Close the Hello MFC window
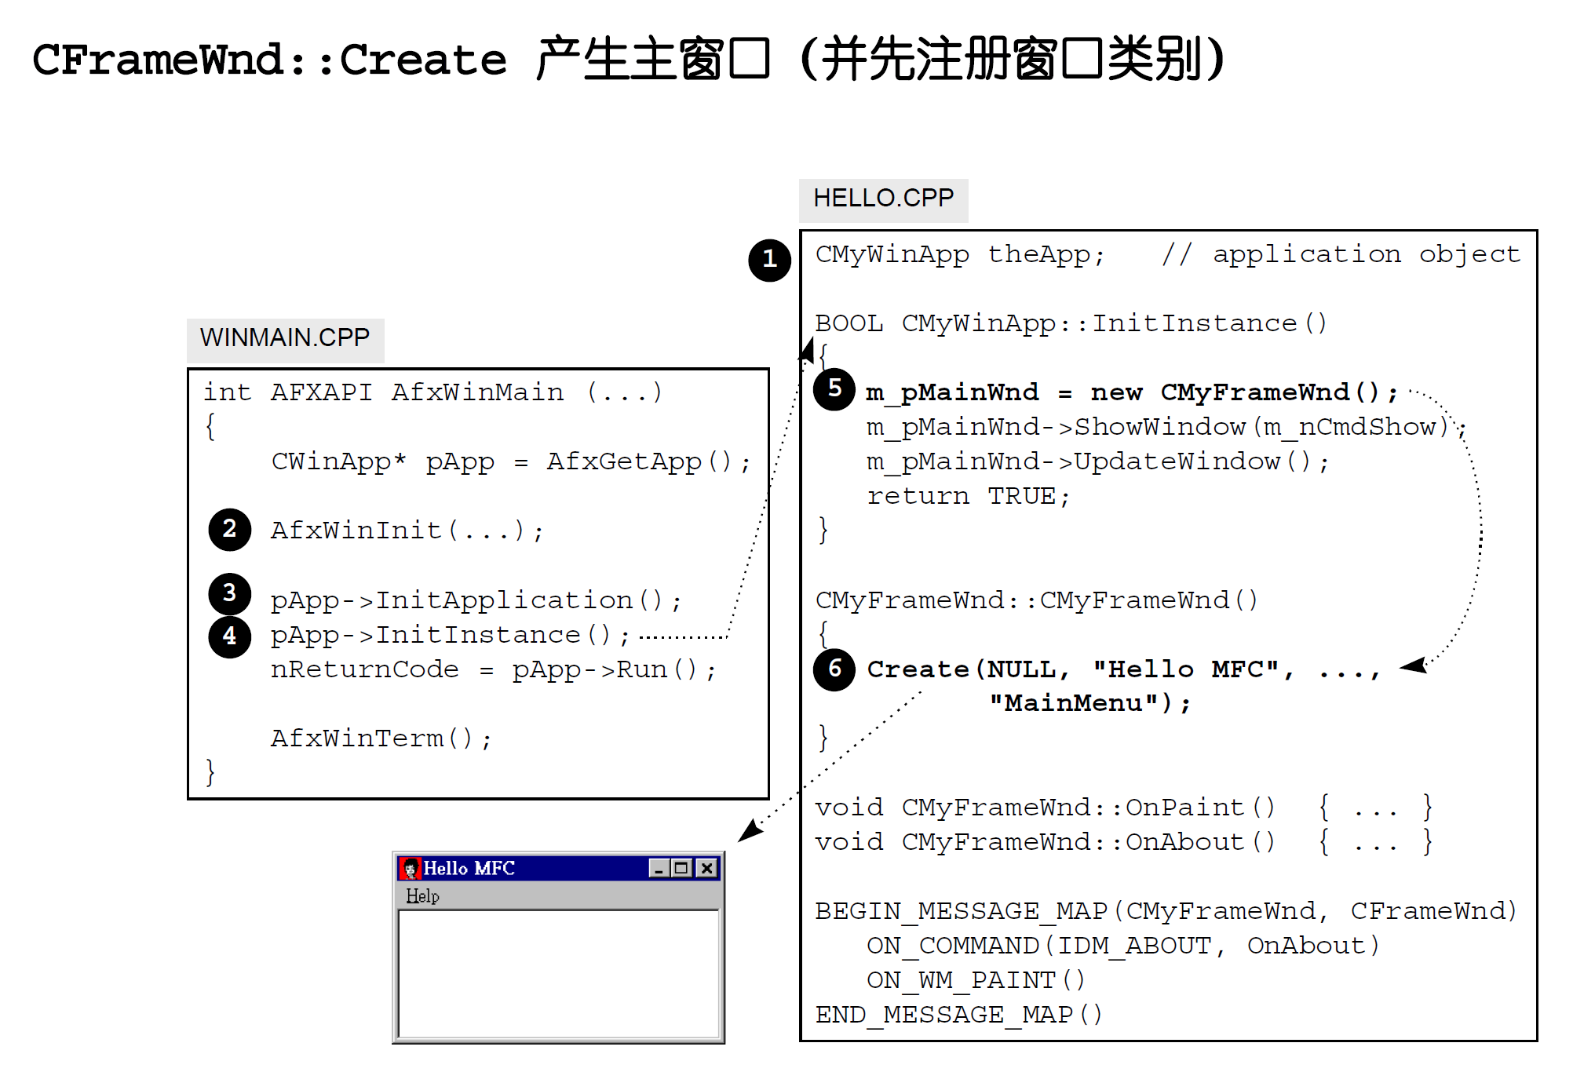 (707, 868)
